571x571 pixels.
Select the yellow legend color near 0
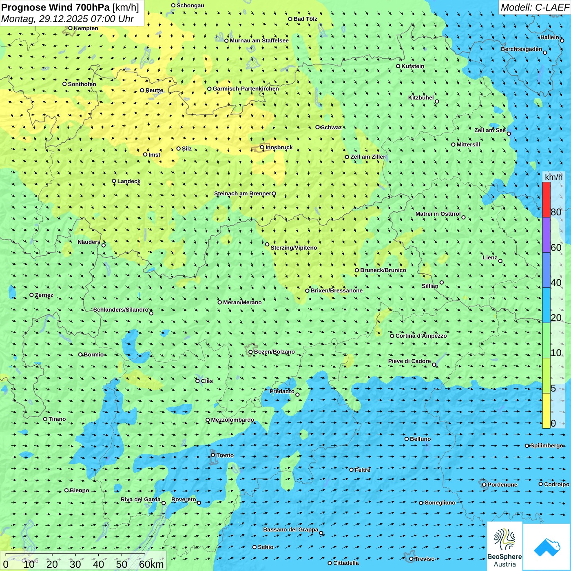pos(546,410)
